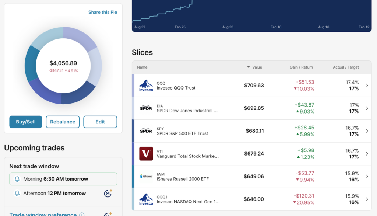Image resolution: width=377 pixels, height=216 pixels.
Task: Click the Rebalance button
Action: pyautogui.click(x=63, y=122)
